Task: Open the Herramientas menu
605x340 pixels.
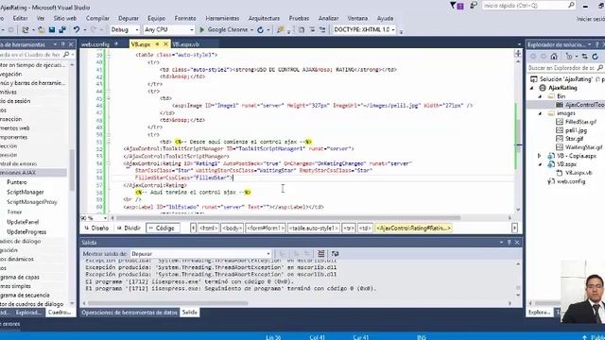Action: coord(222,18)
